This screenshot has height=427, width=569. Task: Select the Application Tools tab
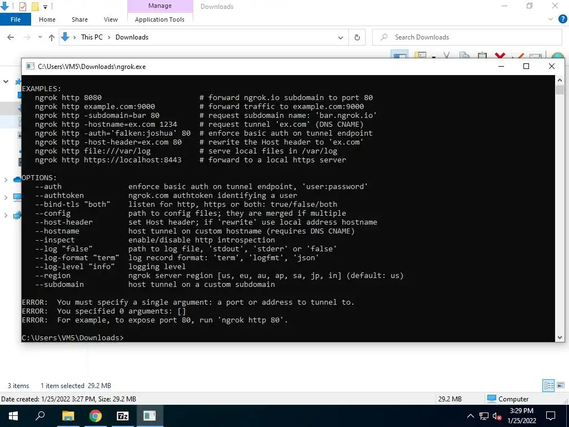(159, 19)
